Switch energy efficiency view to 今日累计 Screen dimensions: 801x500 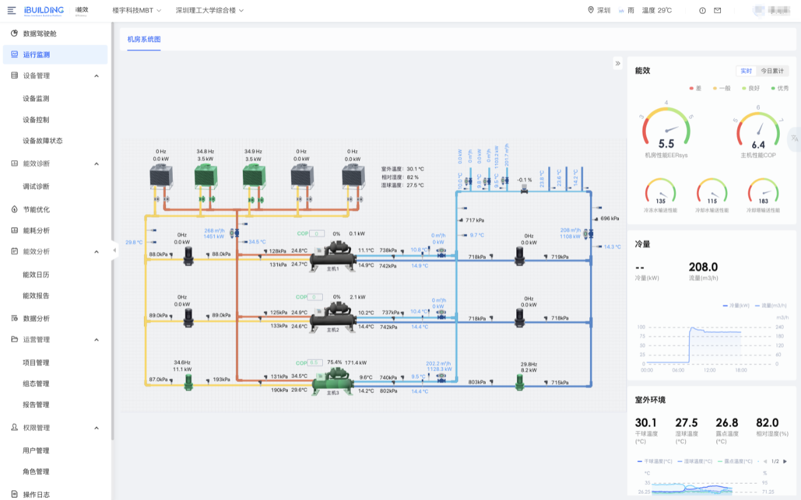772,71
